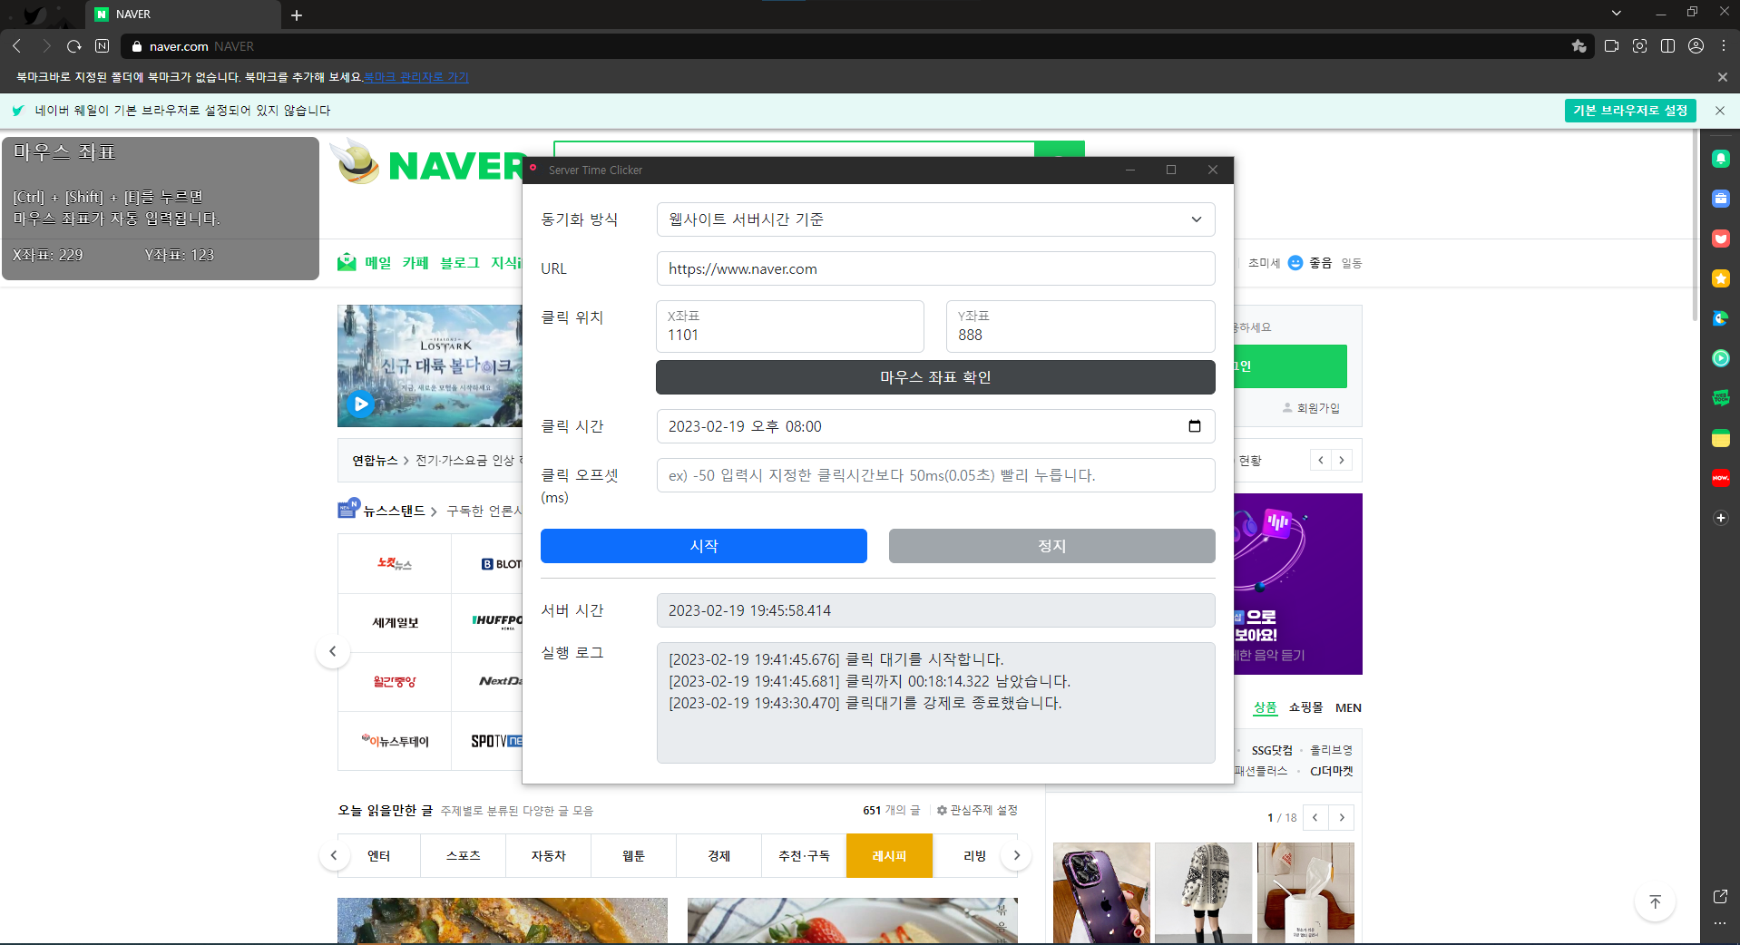Click the execution log text area

point(935,703)
